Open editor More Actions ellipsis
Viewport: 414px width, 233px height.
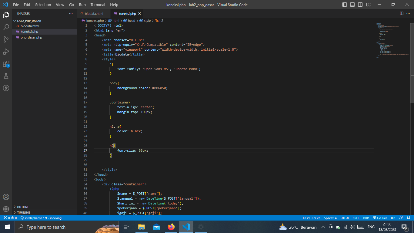click(x=408, y=14)
